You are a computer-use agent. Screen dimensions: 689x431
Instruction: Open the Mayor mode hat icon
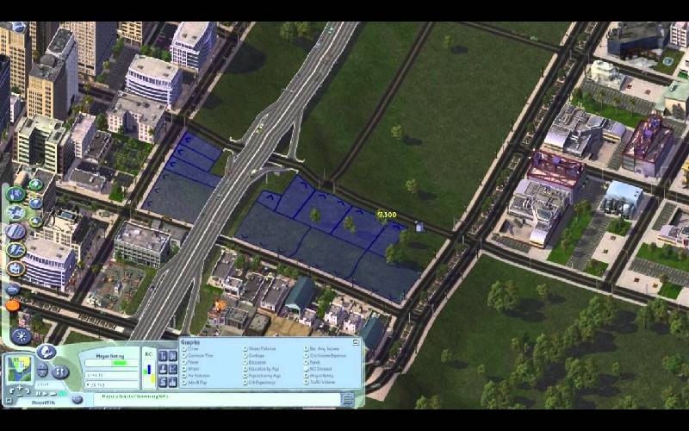(45, 352)
